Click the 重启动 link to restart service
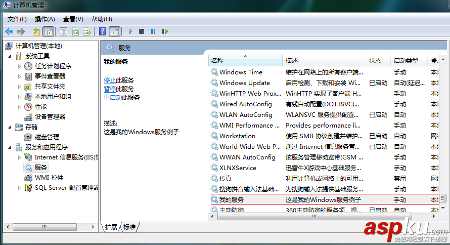 113,98
